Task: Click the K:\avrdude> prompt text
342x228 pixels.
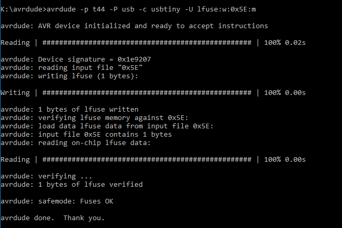Action: 24,9
